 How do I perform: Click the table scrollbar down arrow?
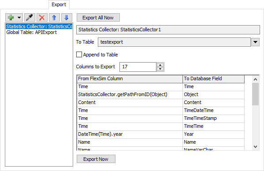(256, 147)
